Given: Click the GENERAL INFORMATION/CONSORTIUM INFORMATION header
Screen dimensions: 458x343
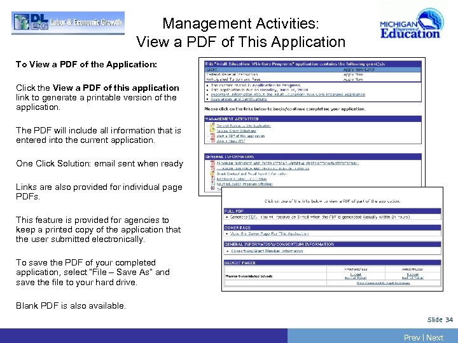Looking at the screenshot, I should tap(333, 244).
